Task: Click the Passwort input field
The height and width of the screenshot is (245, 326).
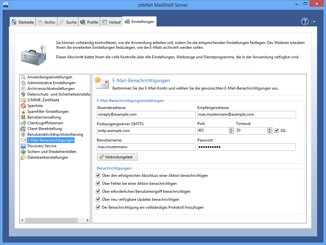Action: 247,147
